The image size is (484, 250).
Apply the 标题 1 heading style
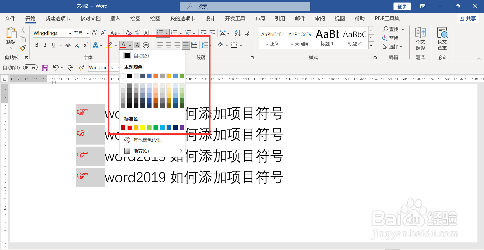click(327, 38)
